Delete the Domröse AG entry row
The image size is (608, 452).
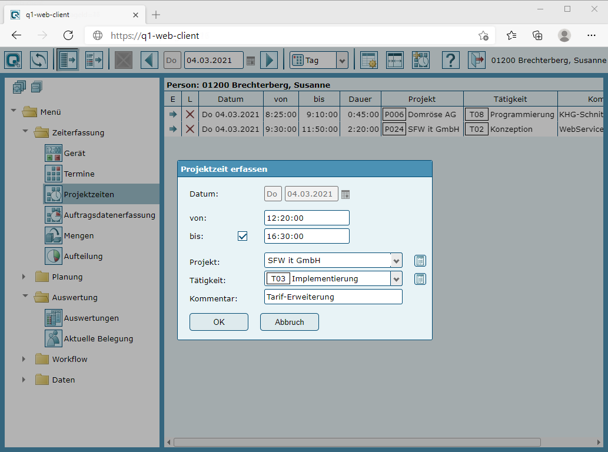tap(190, 114)
